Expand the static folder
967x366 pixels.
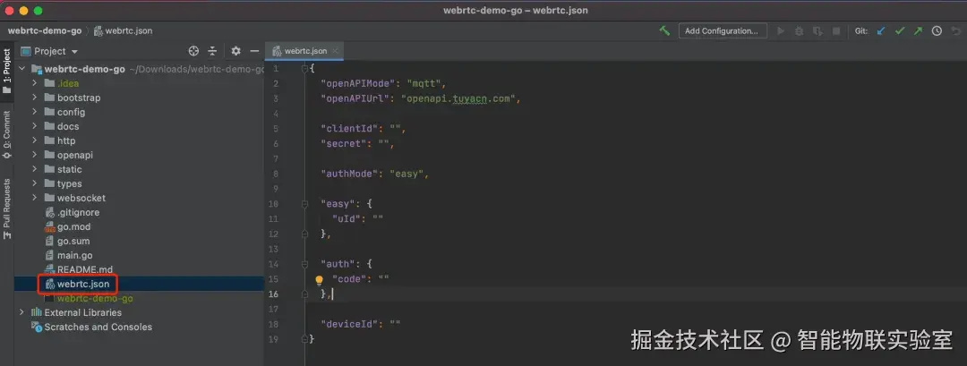pos(35,169)
